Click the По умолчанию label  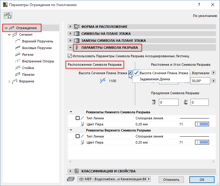(205, 16)
